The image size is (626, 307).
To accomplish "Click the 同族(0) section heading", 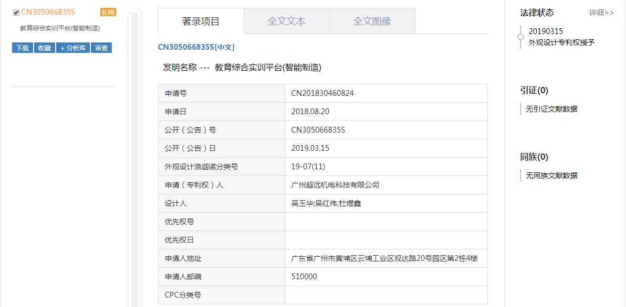I will pyautogui.click(x=534, y=157).
